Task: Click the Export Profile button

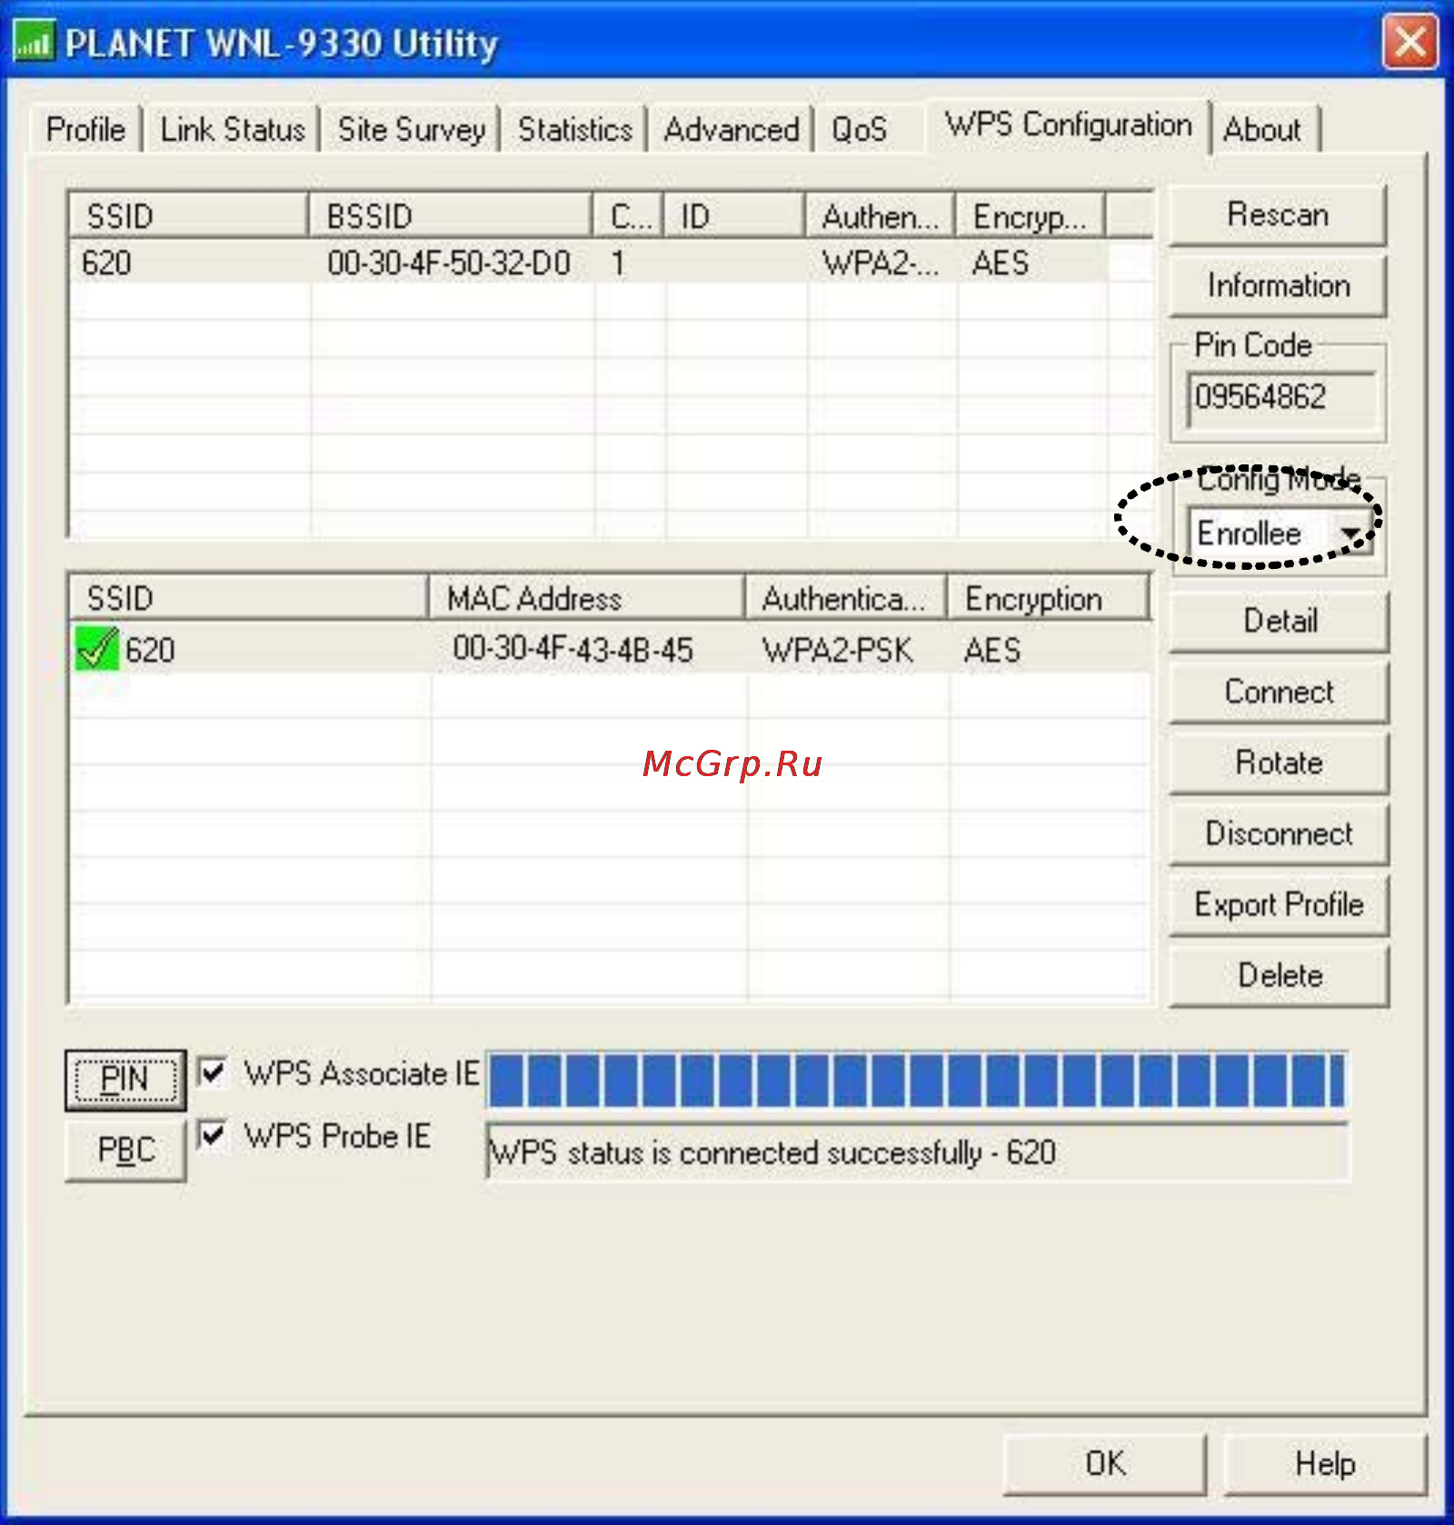Action: tap(1280, 904)
